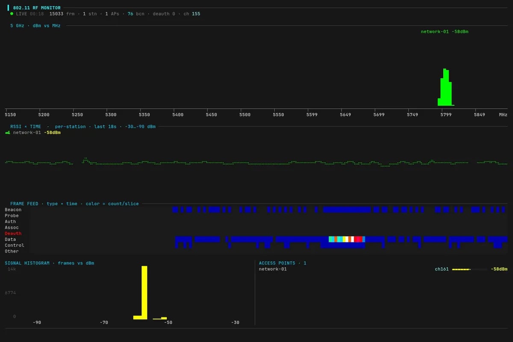This screenshot has width=513, height=342.
Task: Click the green spectrum peak near 5799 MHz
Action: (445, 87)
